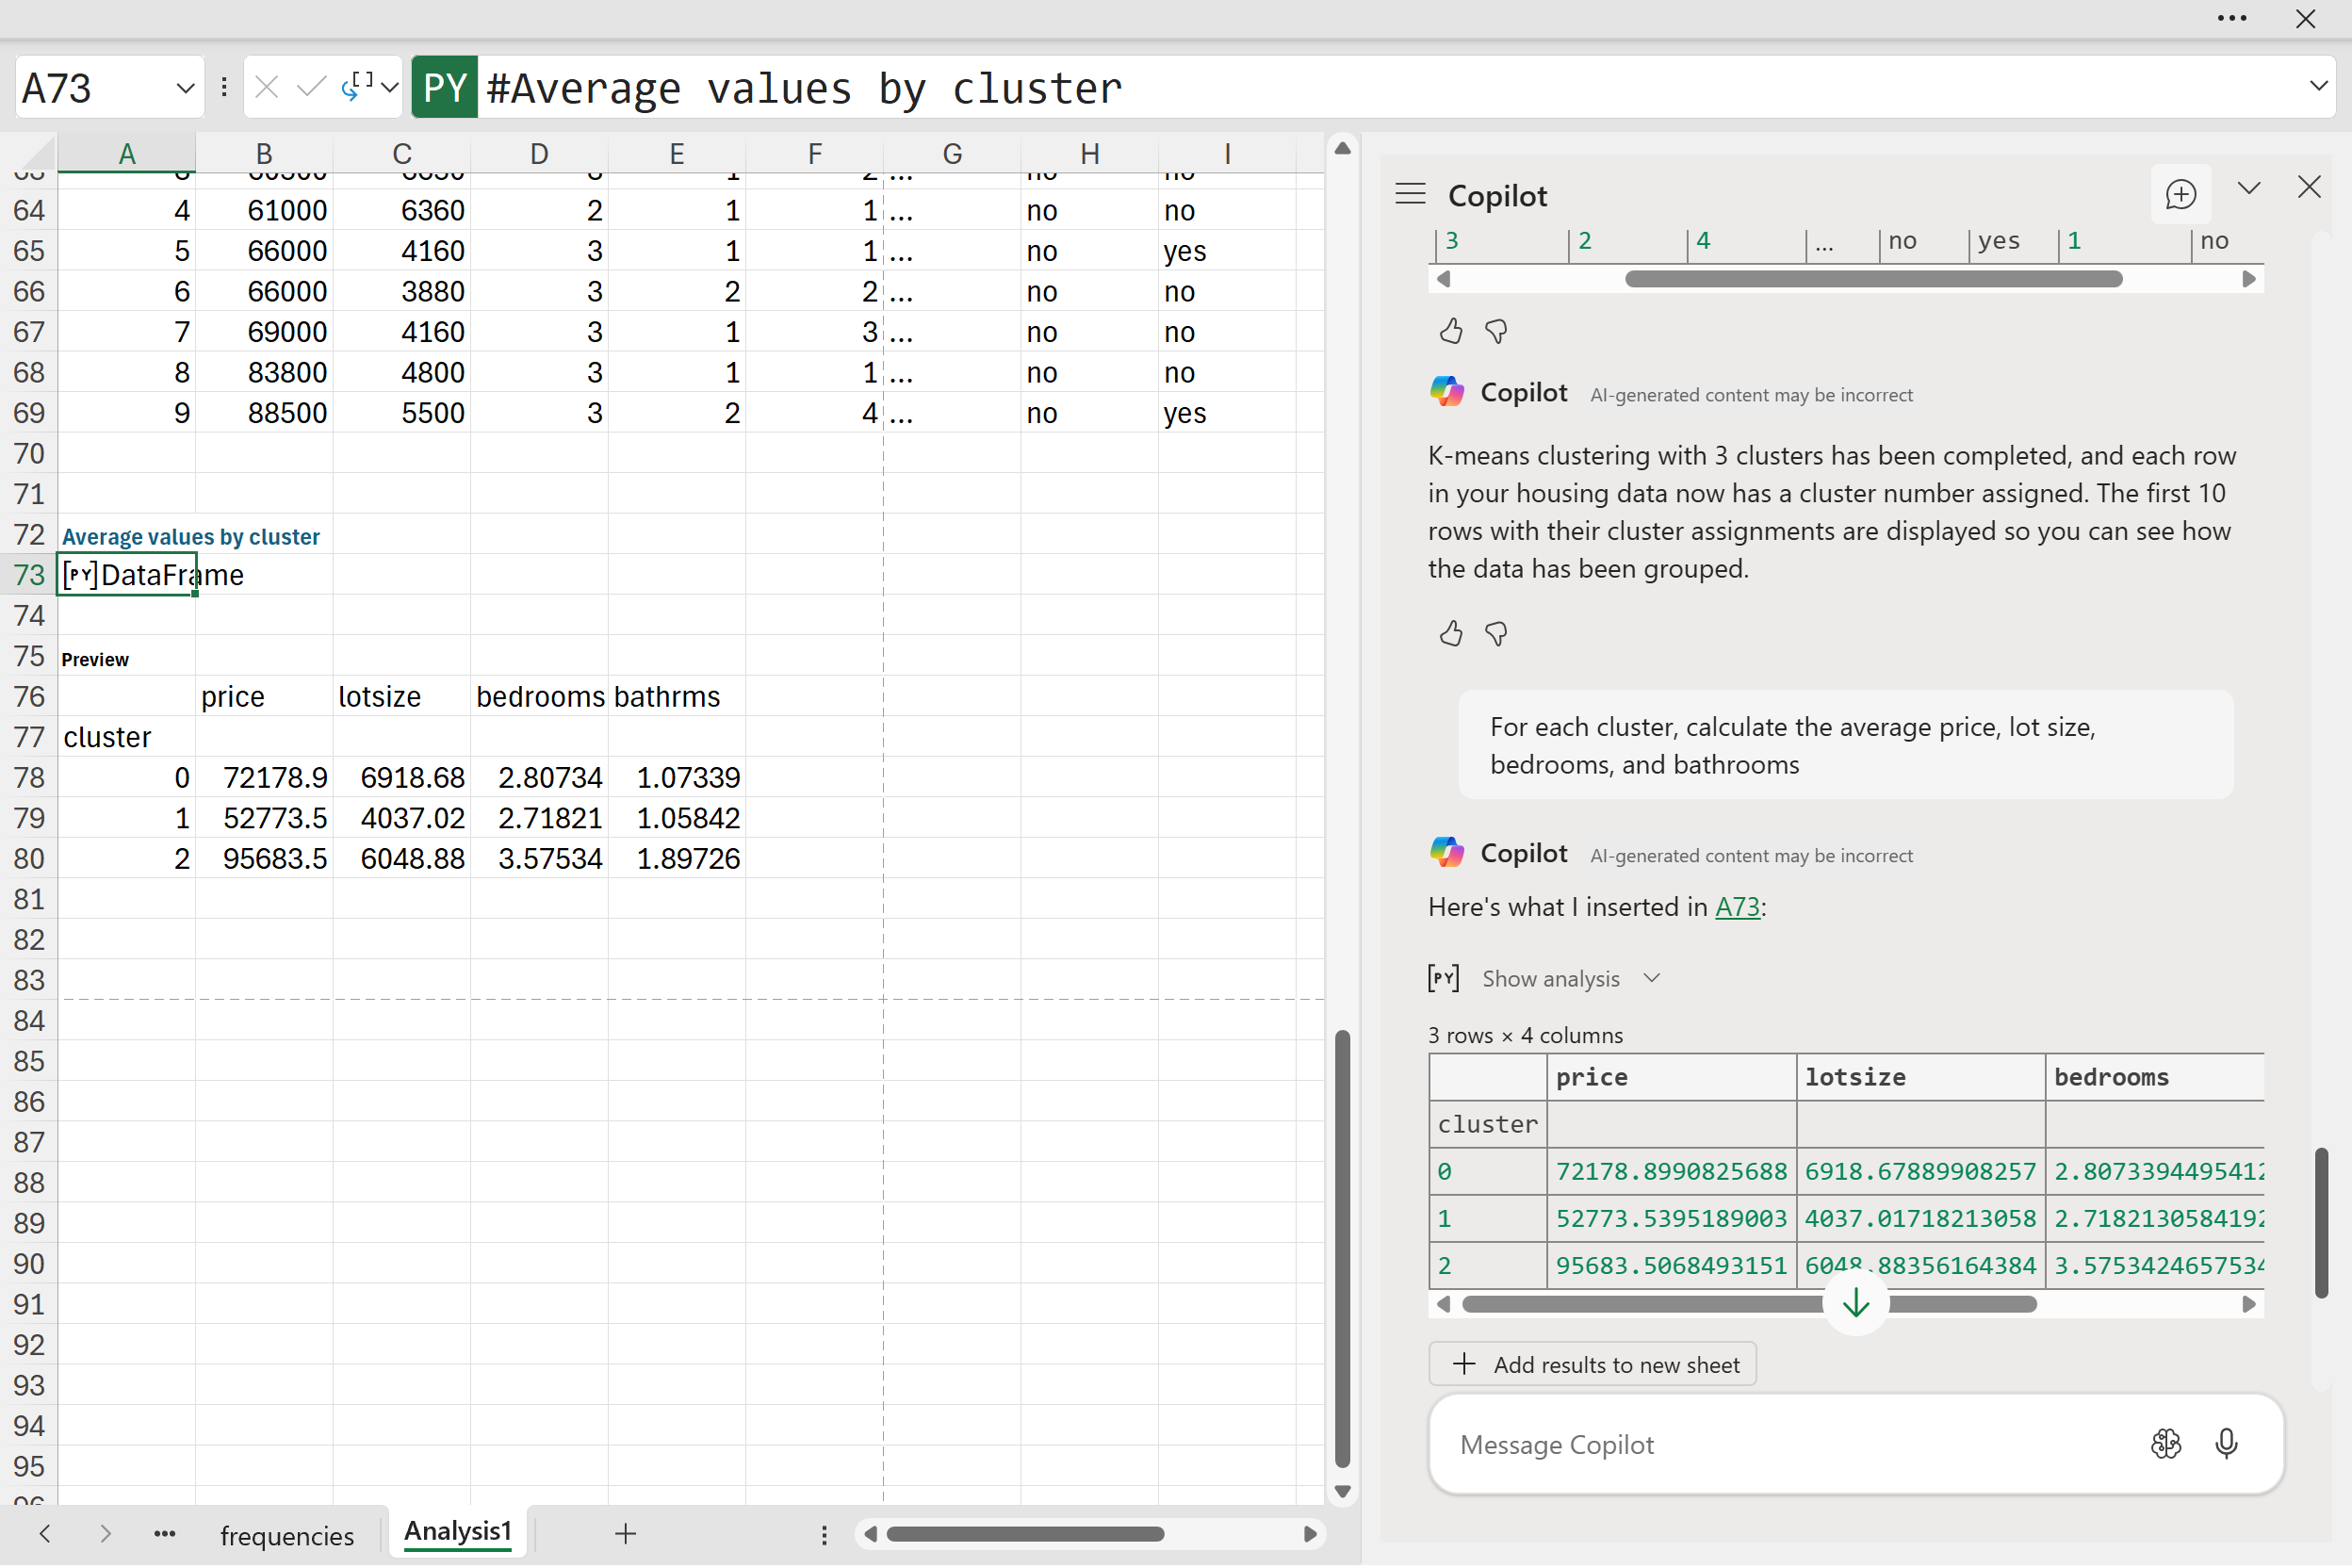The height and width of the screenshot is (1568, 2352).
Task: Open the Name Box dropdown for A73
Action: click(x=185, y=88)
